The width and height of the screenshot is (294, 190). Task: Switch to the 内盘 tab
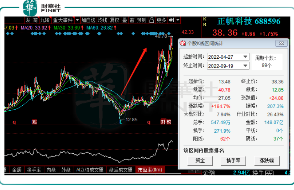coord(51,170)
